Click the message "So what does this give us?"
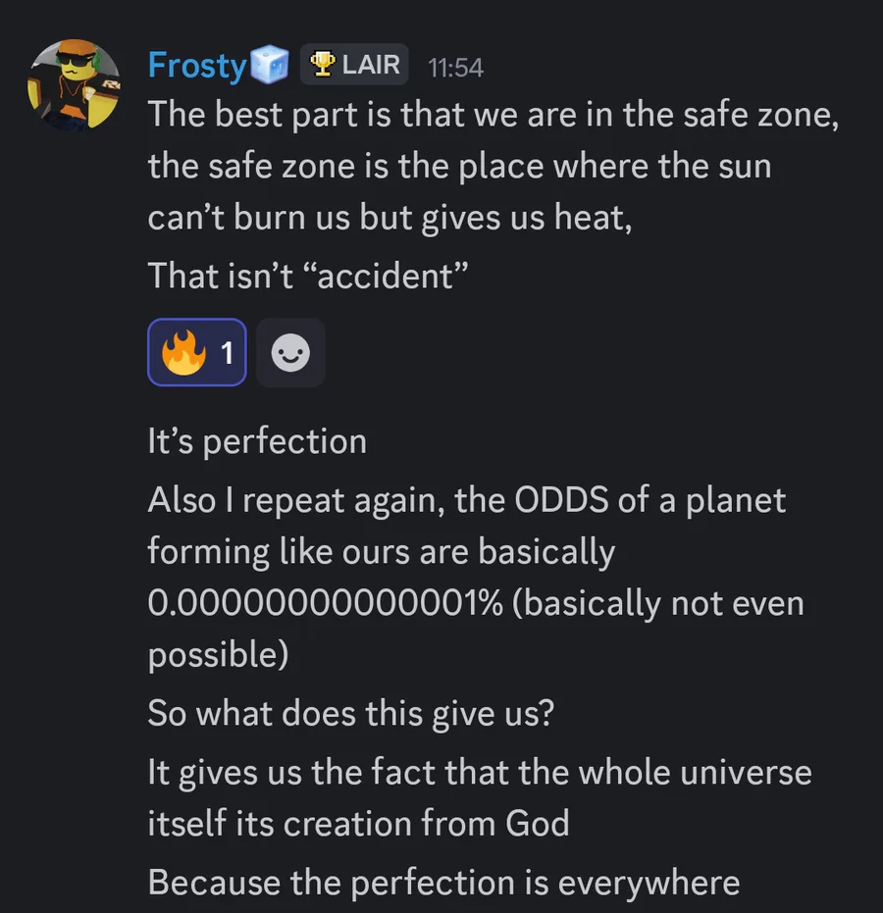 [350, 713]
